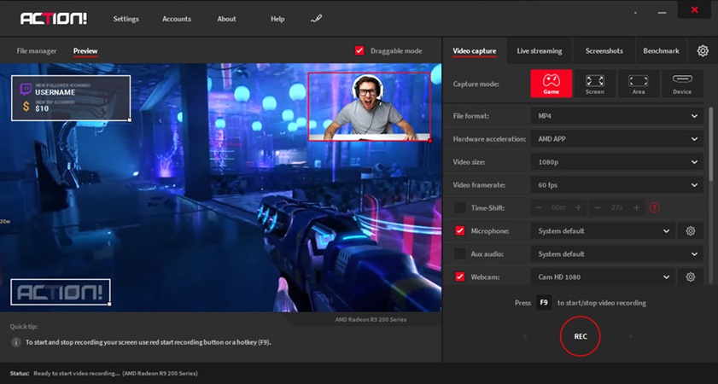Click the wrench tool icon beside Help
Viewport: 718px width, 384px height.
(x=317, y=19)
